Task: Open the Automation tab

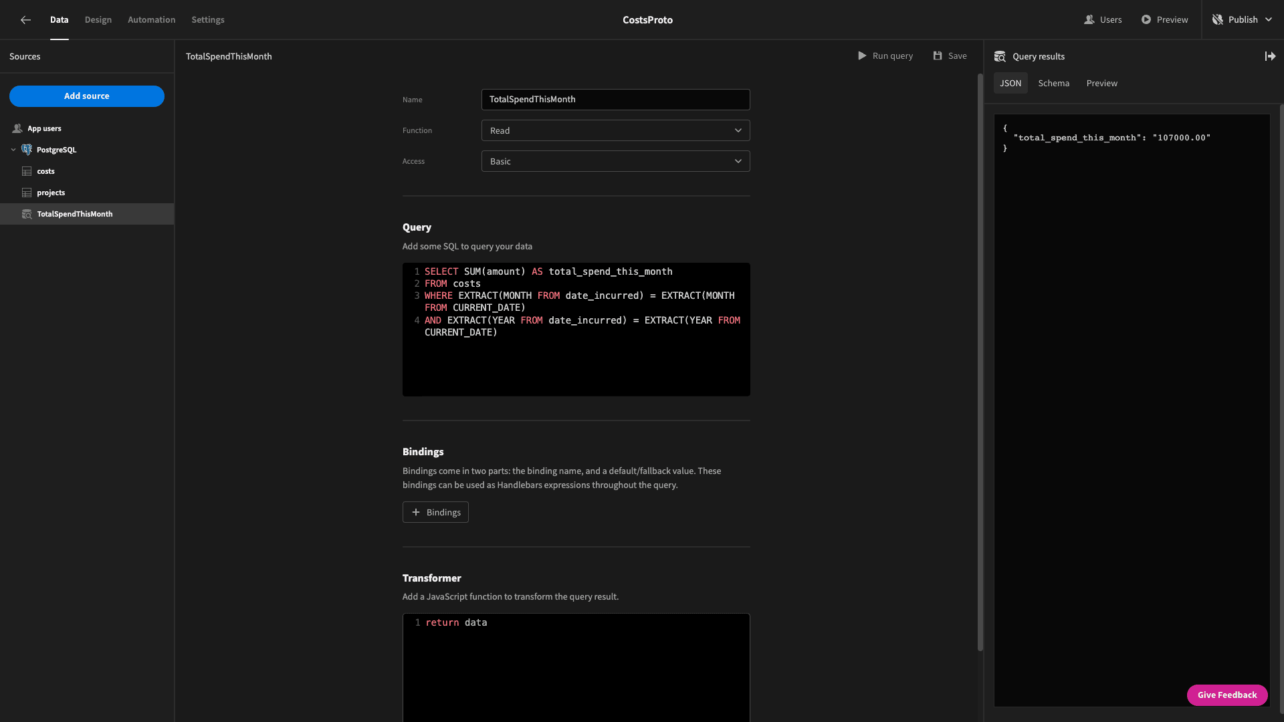Action: tap(152, 20)
